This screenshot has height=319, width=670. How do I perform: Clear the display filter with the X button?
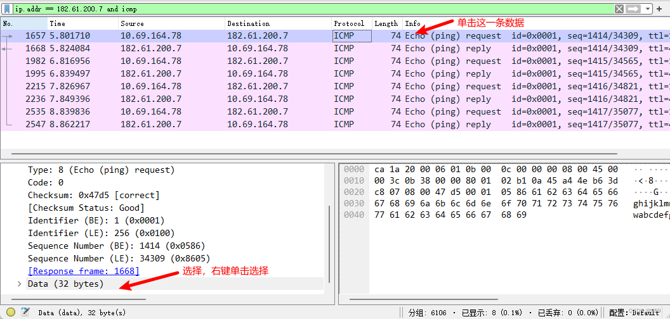coord(619,8)
